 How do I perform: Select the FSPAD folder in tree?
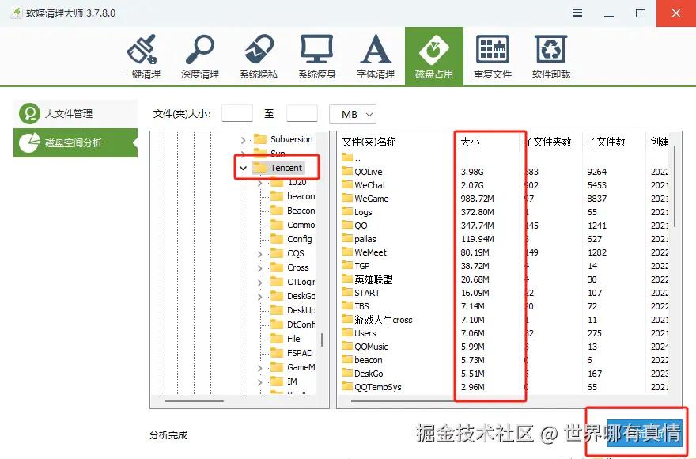pyautogui.click(x=300, y=353)
